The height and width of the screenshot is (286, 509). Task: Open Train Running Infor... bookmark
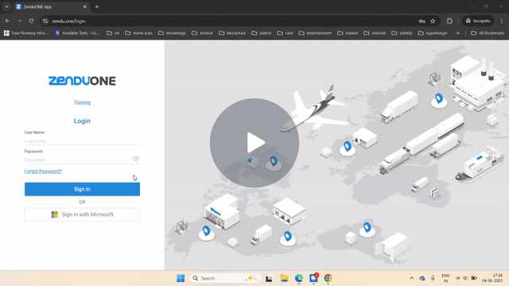pos(26,33)
